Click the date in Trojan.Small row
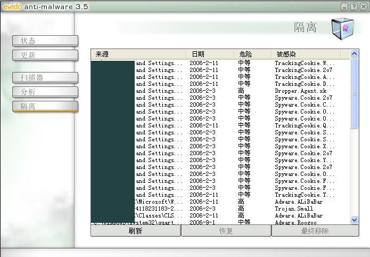The width and height of the screenshot is (370, 257). [x=202, y=208]
